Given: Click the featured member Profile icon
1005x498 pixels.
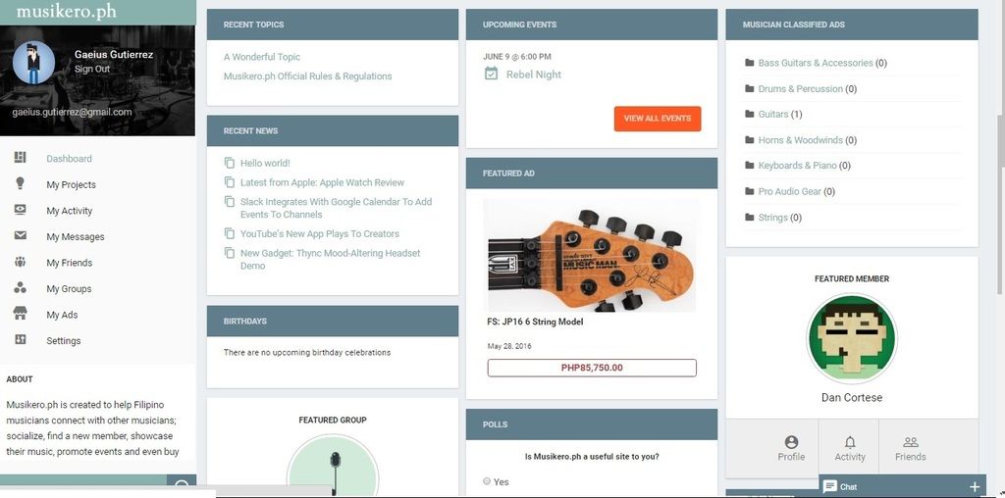Looking at the screenshot, I should tap(792, 442).
